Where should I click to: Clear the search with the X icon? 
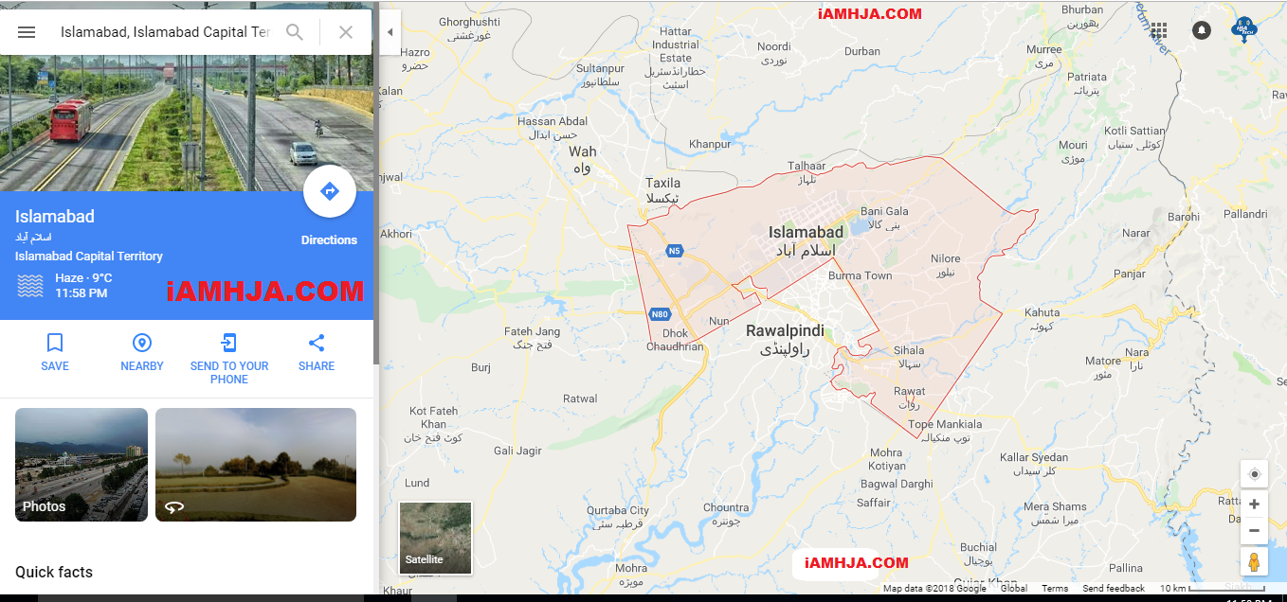pyautogui.click(x=346, y=32)
